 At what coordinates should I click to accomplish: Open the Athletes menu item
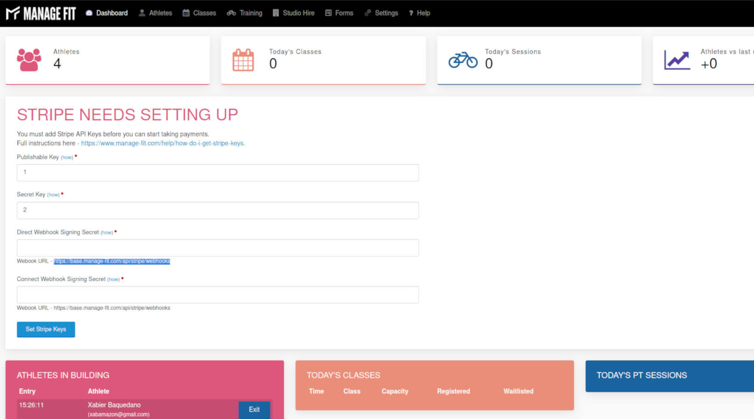155,13
